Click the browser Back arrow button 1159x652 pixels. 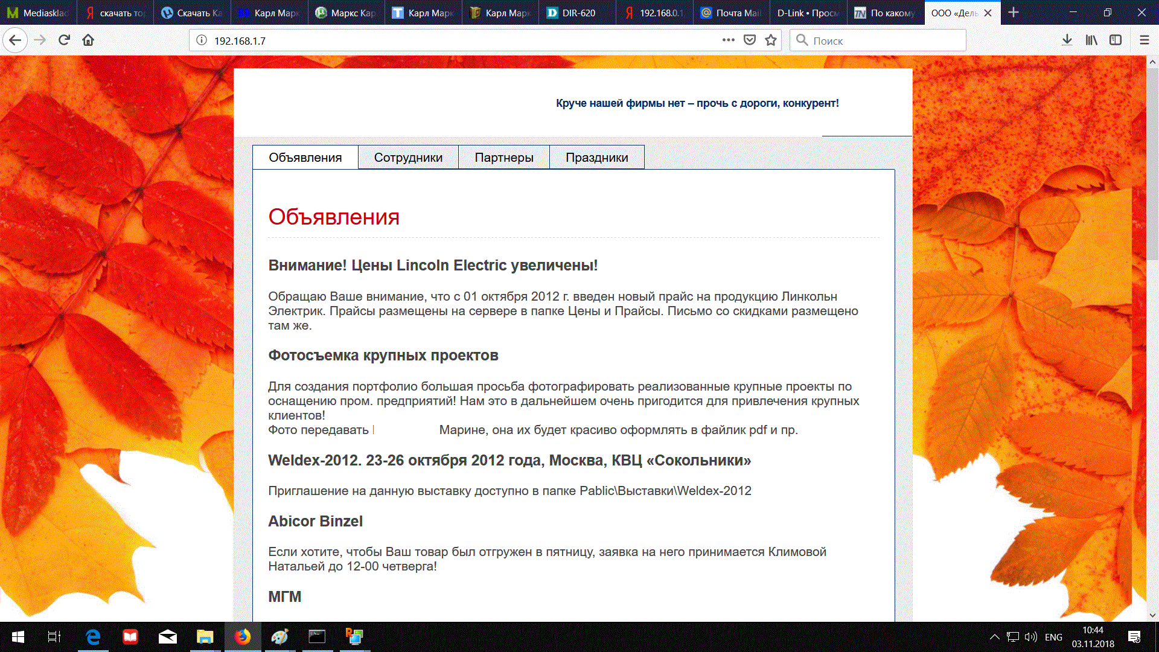(x=15, y=40)
